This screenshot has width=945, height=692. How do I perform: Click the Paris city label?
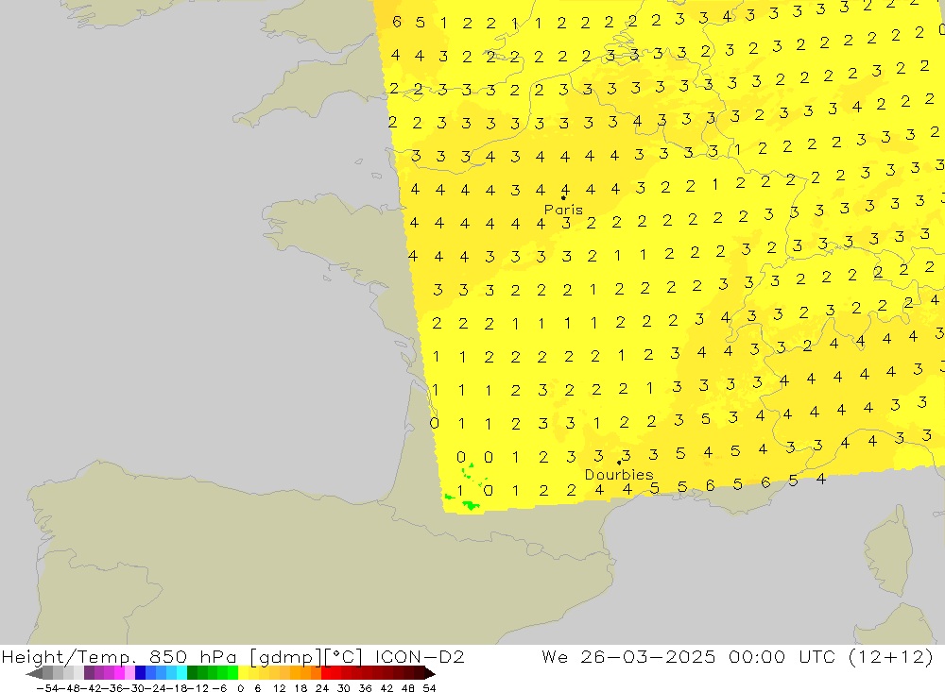click(563, 210)
